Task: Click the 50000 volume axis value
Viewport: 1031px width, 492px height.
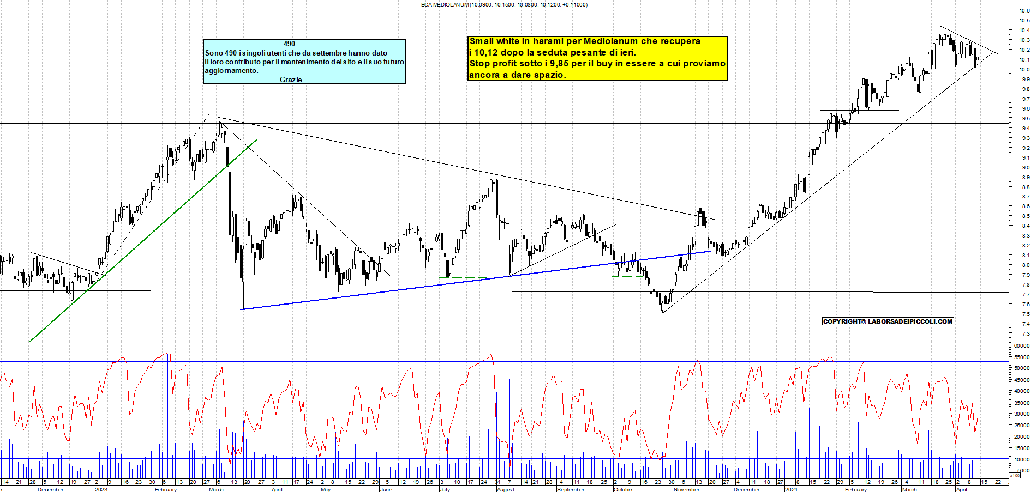Action: click(x=1022, y=368)
